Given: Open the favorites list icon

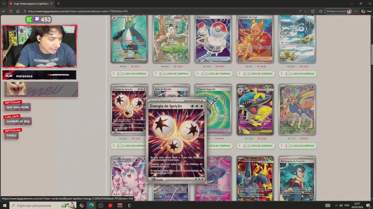Looking at the screenshot, I should pyautogui.click(x=321, y=11).
